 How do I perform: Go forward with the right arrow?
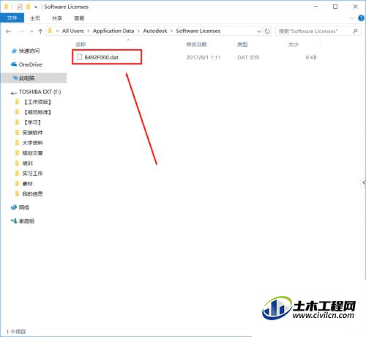[21, 31]
